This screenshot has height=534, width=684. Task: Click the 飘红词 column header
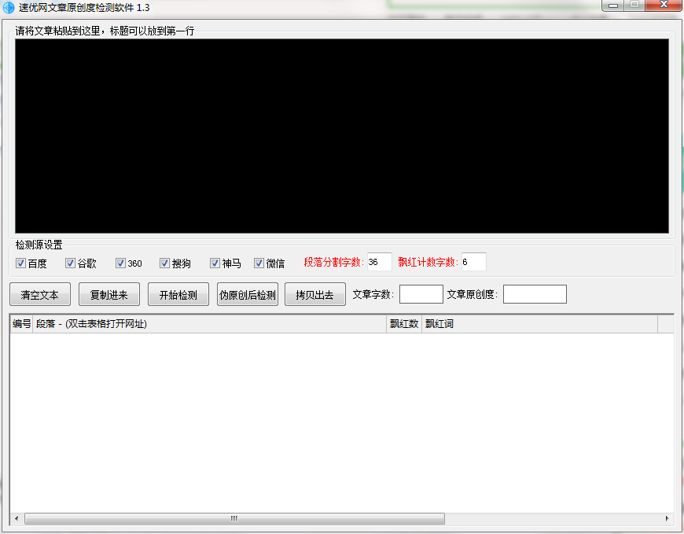[539, 324]
